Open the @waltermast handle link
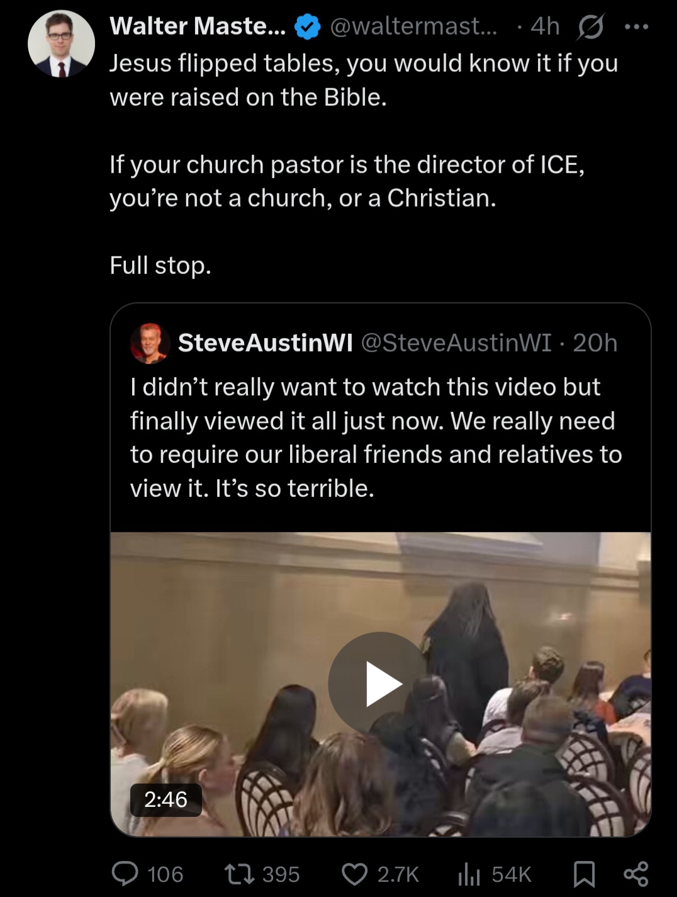Screen dimensions: 677x897 [x=413, y=26]
